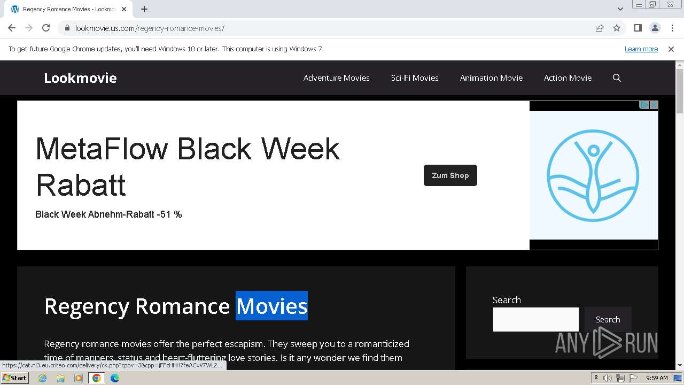Click the Zum Shop ad button
The image size is (684, 385).
[450, 175]
